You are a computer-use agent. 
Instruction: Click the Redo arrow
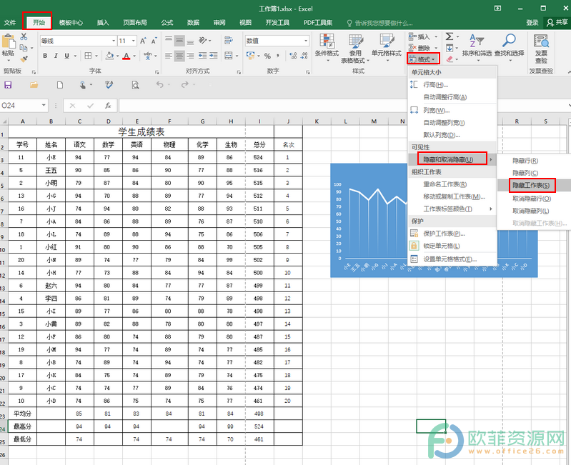pyautogui.click(x=185, y=84)
